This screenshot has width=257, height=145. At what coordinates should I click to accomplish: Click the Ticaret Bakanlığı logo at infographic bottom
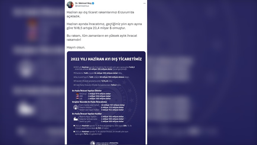click(93, 143)
